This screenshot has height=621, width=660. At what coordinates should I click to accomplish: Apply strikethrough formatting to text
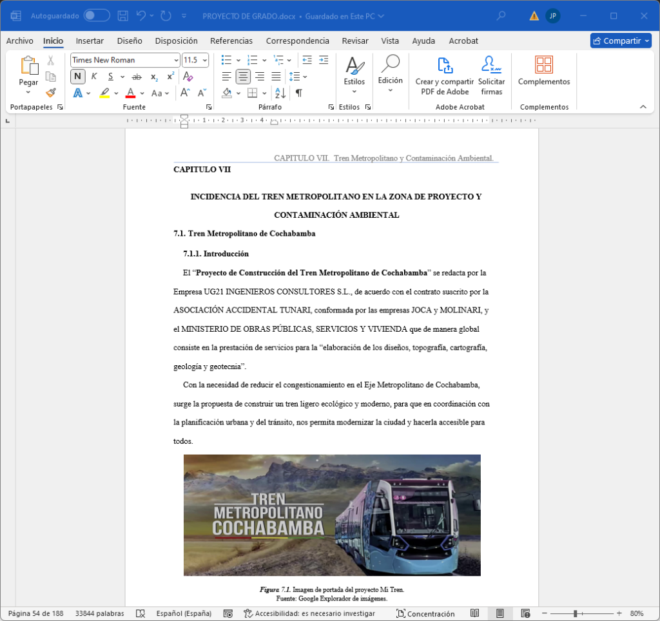tap(136, 77)
